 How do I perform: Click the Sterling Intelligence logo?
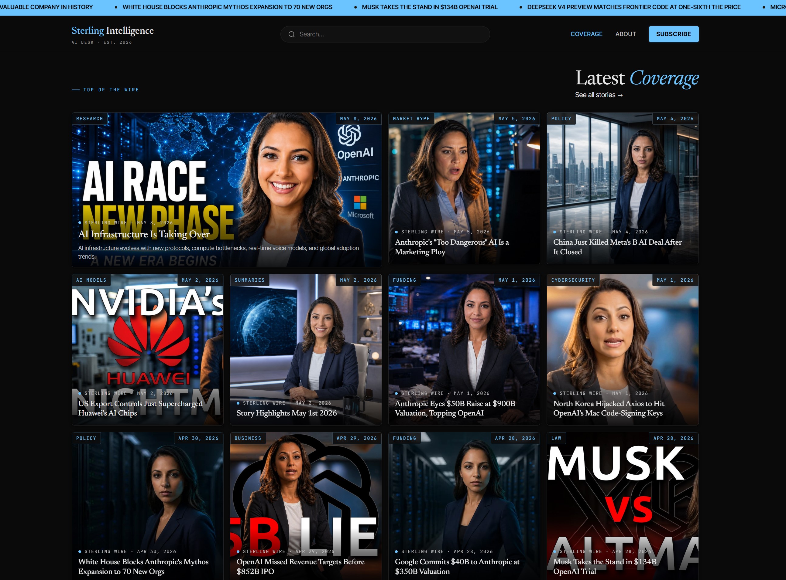pos(112,31)
